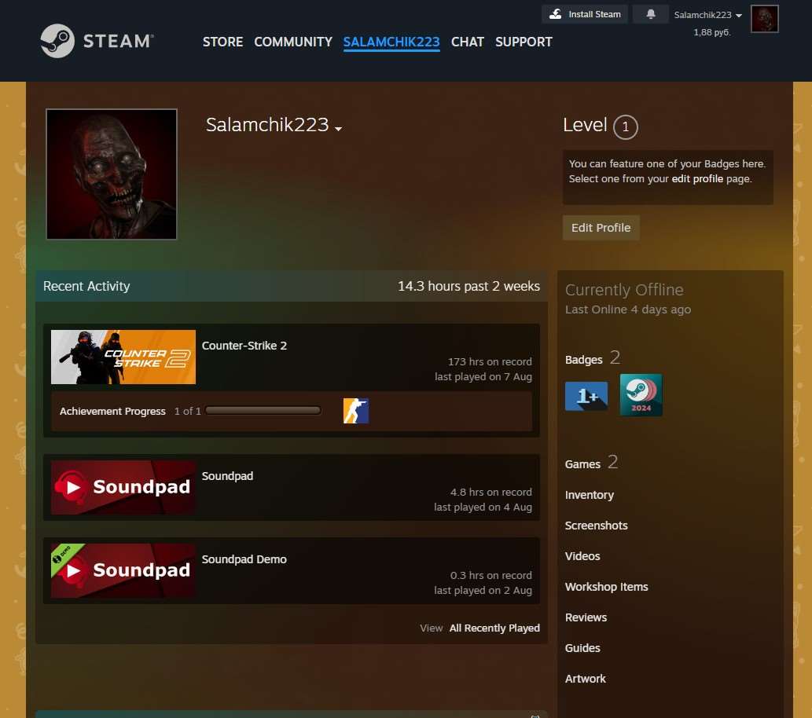Click the Level label text
Image resolution: width=812 pixels, height=718 pixels.
585,125
